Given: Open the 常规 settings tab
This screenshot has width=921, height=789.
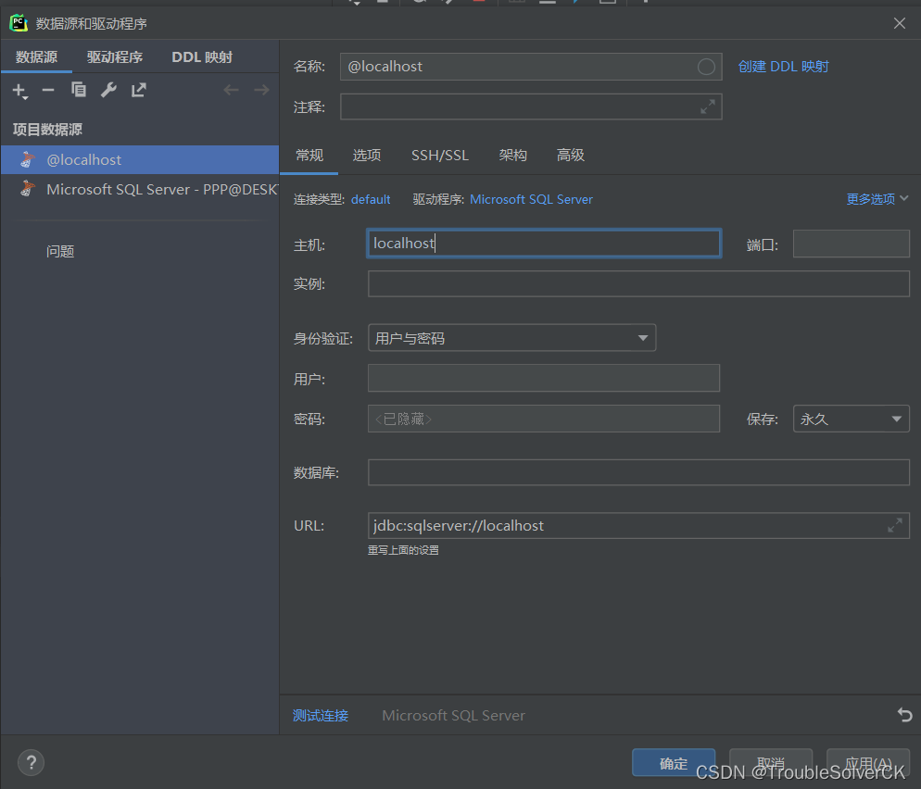Looking at the screenshot, I should (309, 155).
